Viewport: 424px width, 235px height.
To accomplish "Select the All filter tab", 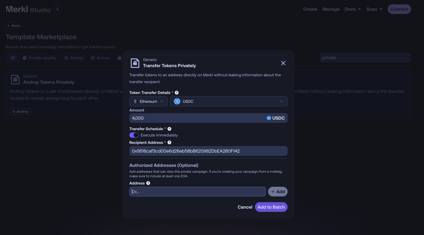I will (x=13, y=58).
